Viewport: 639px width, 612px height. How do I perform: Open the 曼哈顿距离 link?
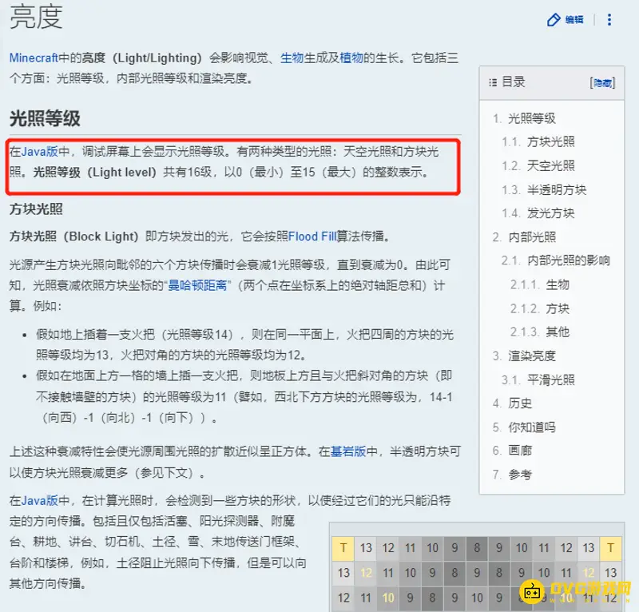196,284
